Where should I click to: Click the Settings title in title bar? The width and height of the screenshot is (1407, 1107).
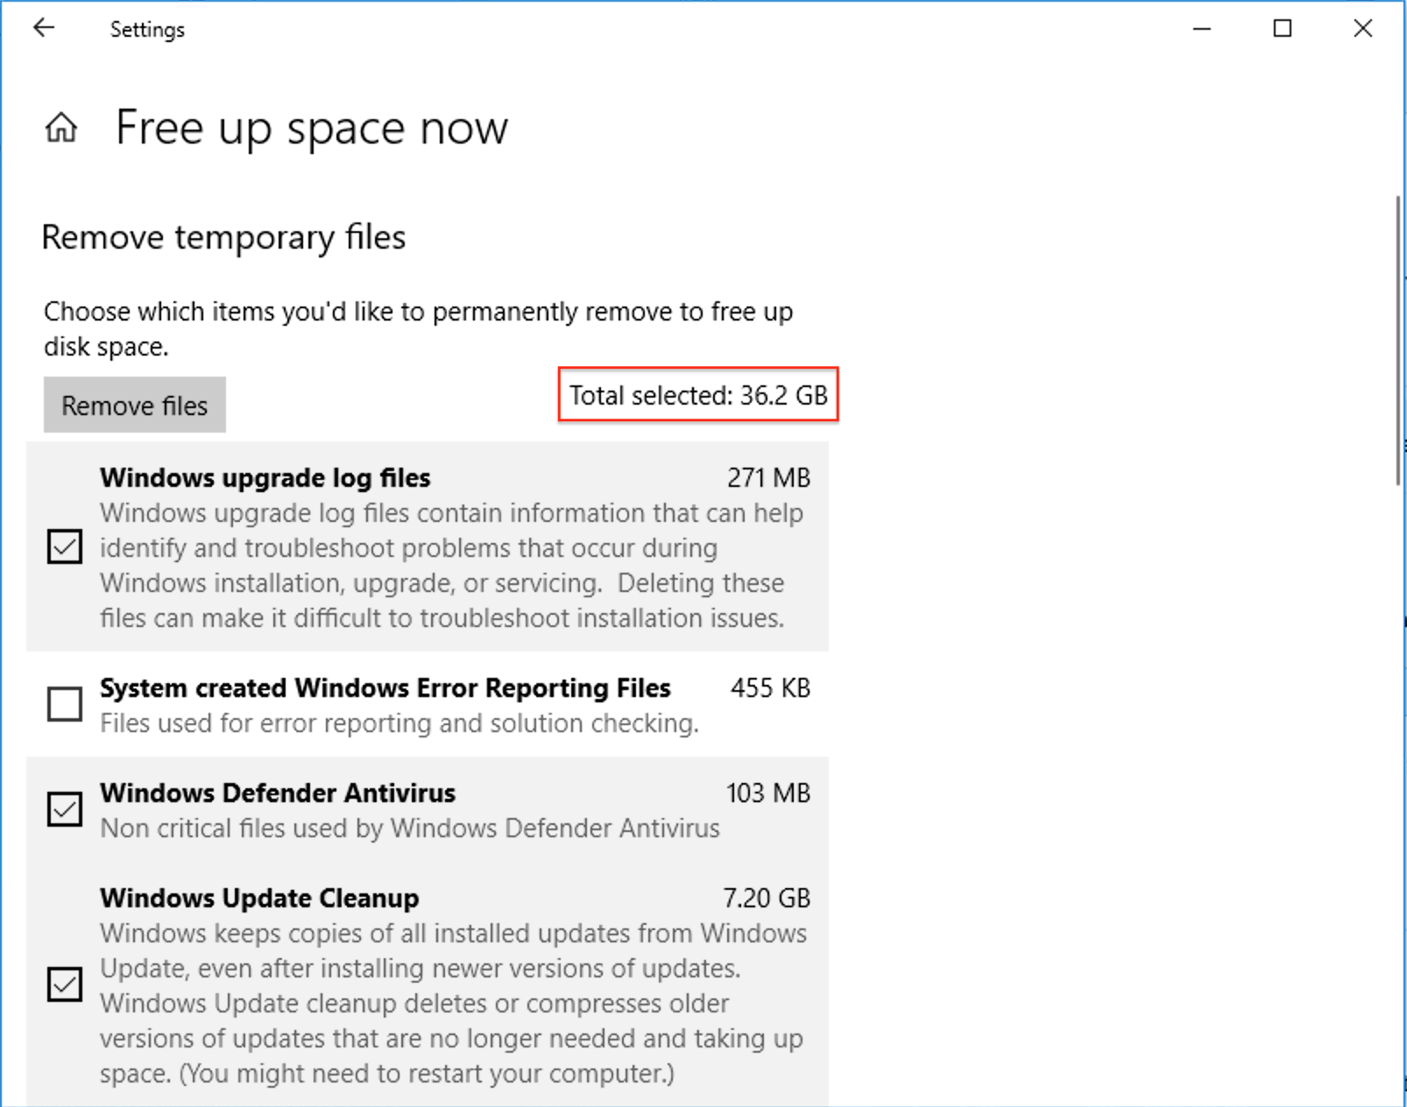point(147,30)
